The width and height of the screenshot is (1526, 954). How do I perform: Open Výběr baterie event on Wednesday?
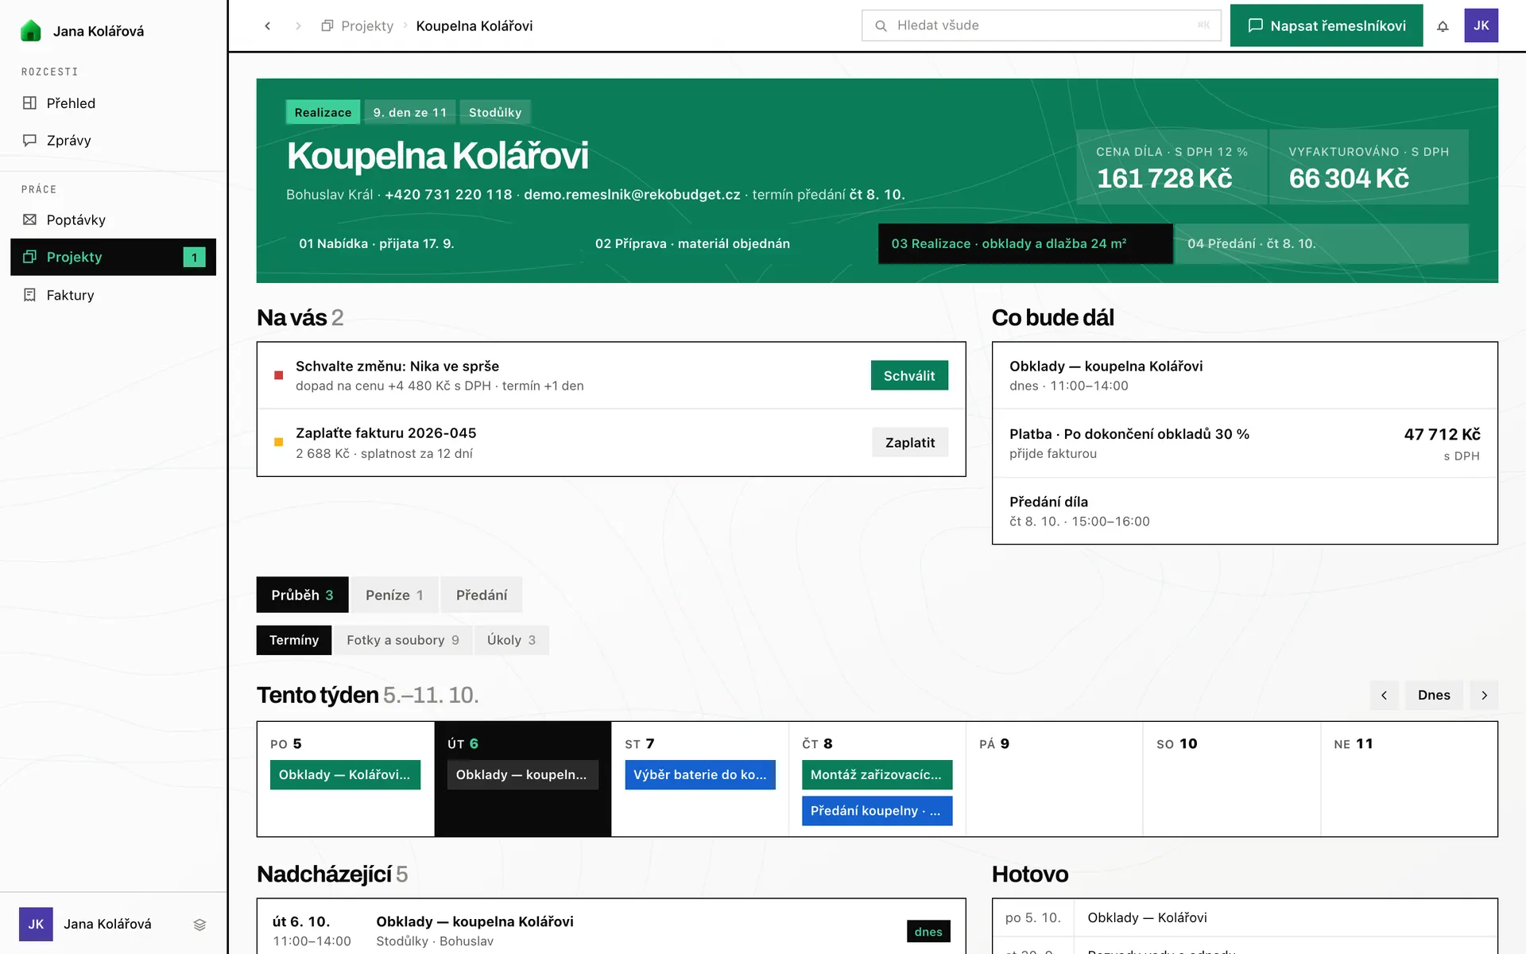coord(699,774)
